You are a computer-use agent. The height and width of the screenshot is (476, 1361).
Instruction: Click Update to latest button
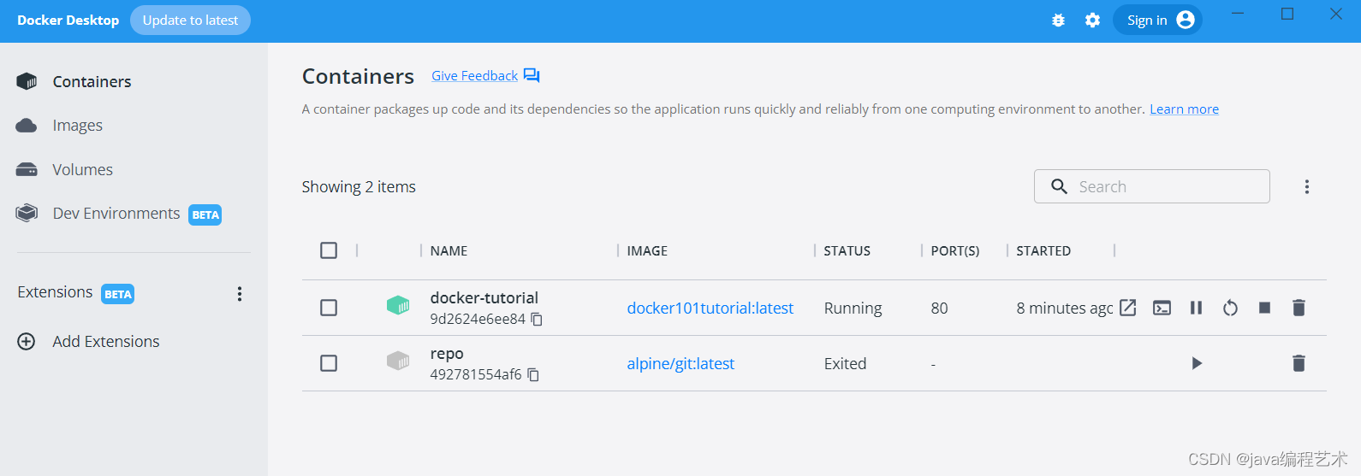tap(190, 21)
